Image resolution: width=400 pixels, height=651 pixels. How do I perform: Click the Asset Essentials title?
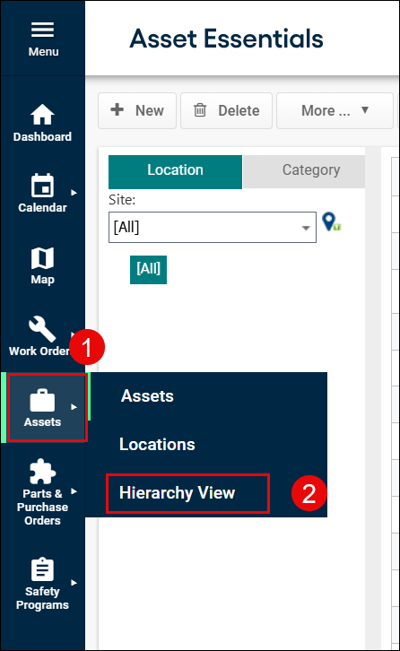226,39
